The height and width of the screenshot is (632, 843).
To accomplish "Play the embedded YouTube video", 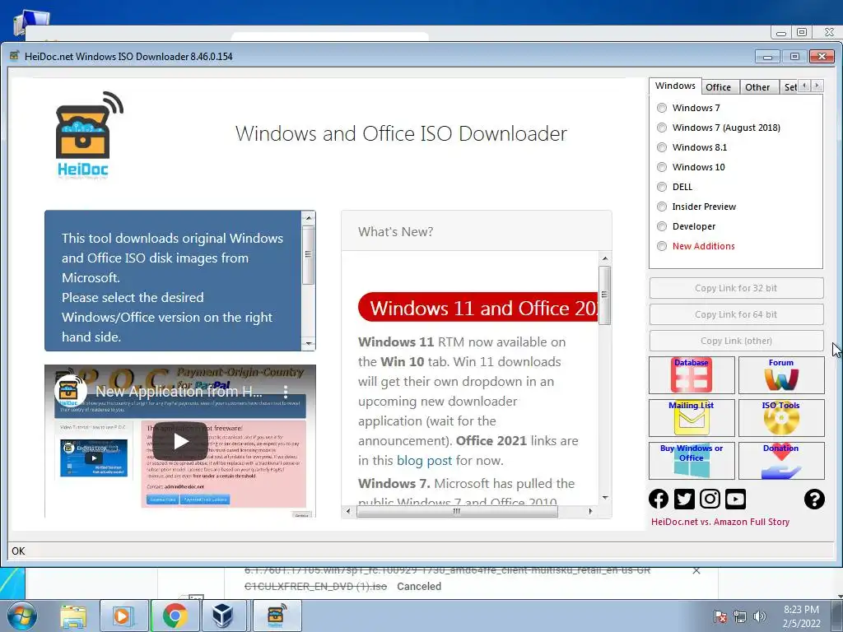I will (180, 441).
